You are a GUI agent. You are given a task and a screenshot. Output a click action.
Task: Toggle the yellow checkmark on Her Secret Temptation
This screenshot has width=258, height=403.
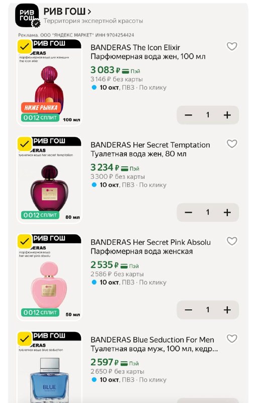[25, 144]
